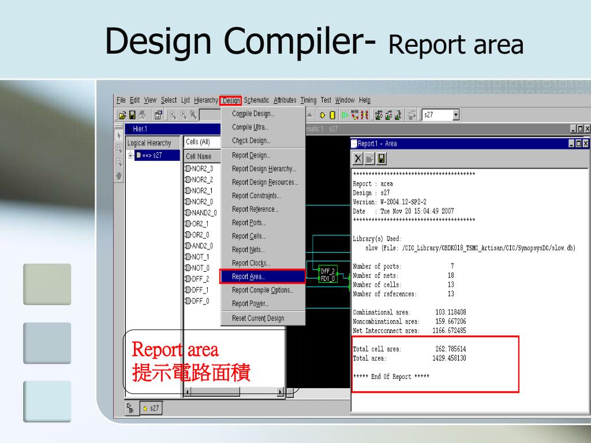
Task: Click the second magnifier icon in the main toolbar
Action: click(183, 115)
